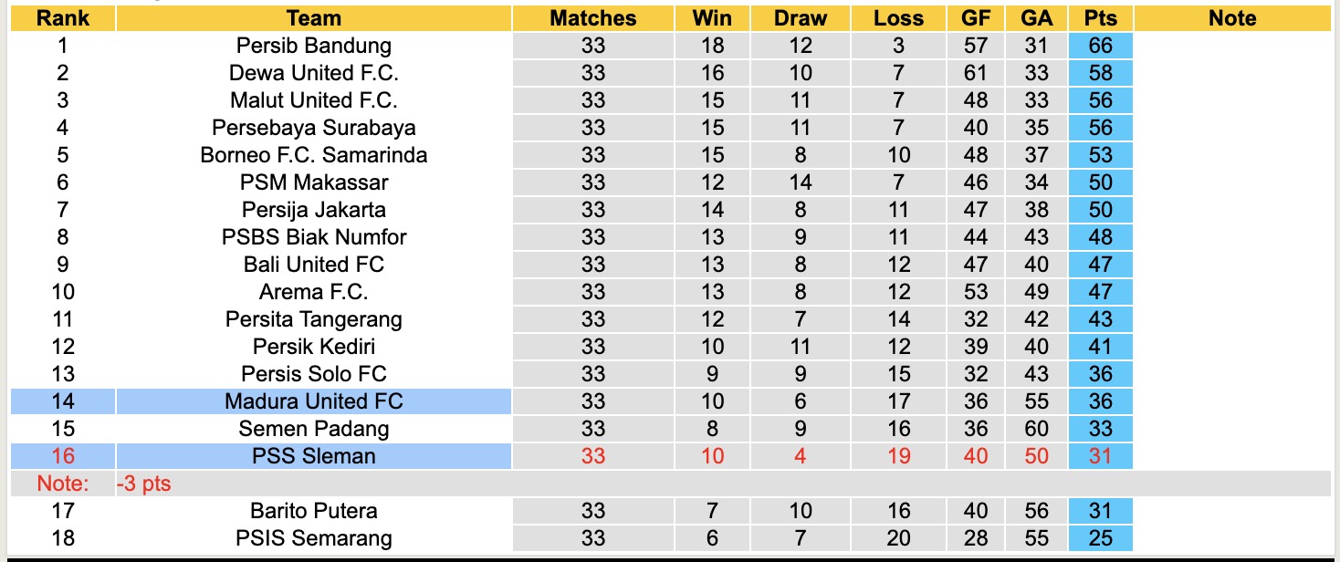
Task: Select the PSS Sleman team name
Action: [x=313, y=456]
